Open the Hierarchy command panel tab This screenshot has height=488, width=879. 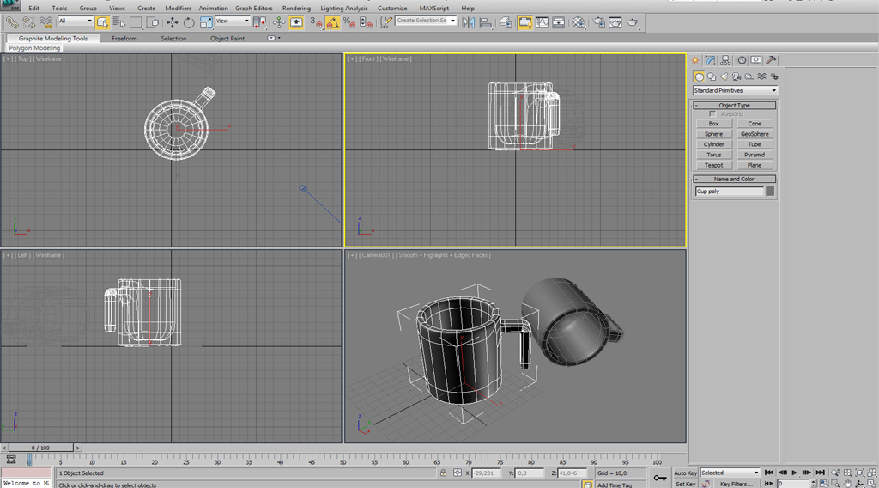(x=726, y=60)
